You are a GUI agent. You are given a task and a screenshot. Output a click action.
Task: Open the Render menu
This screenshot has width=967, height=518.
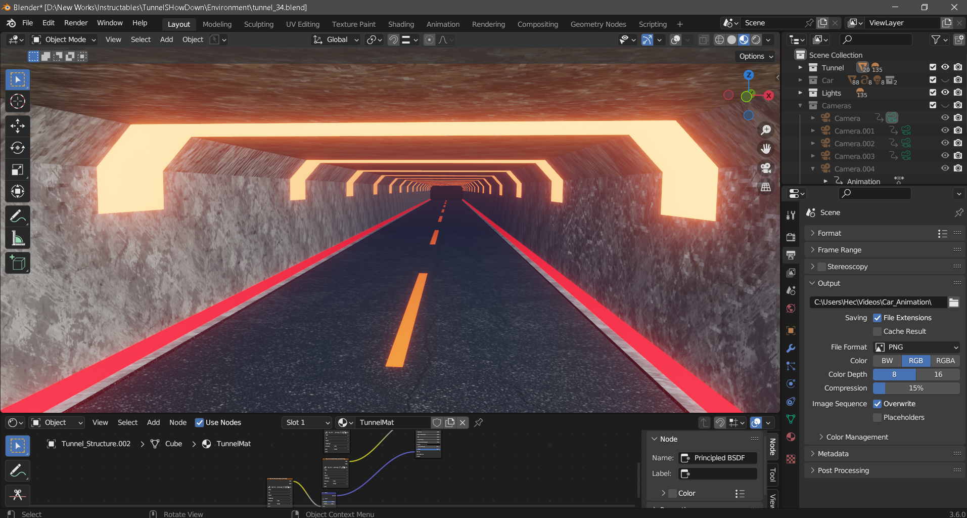(x=76, y=23)
